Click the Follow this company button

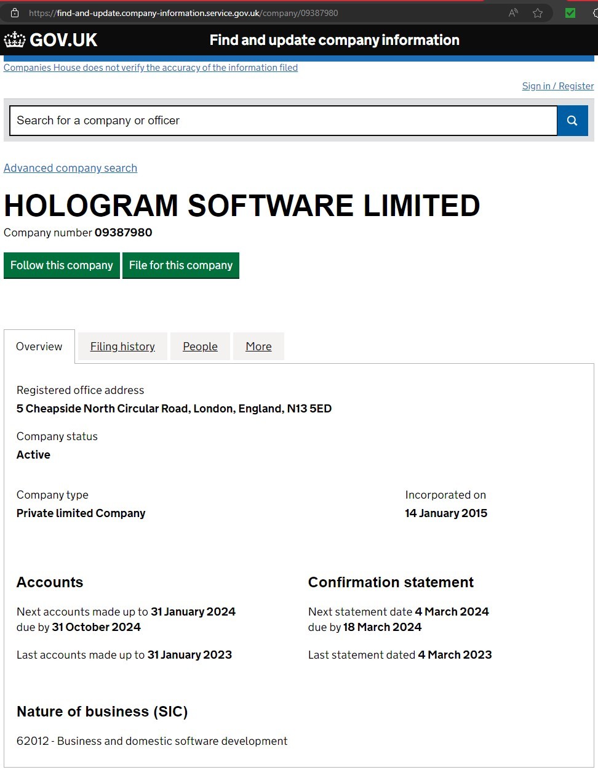click(x=62, y=265)
